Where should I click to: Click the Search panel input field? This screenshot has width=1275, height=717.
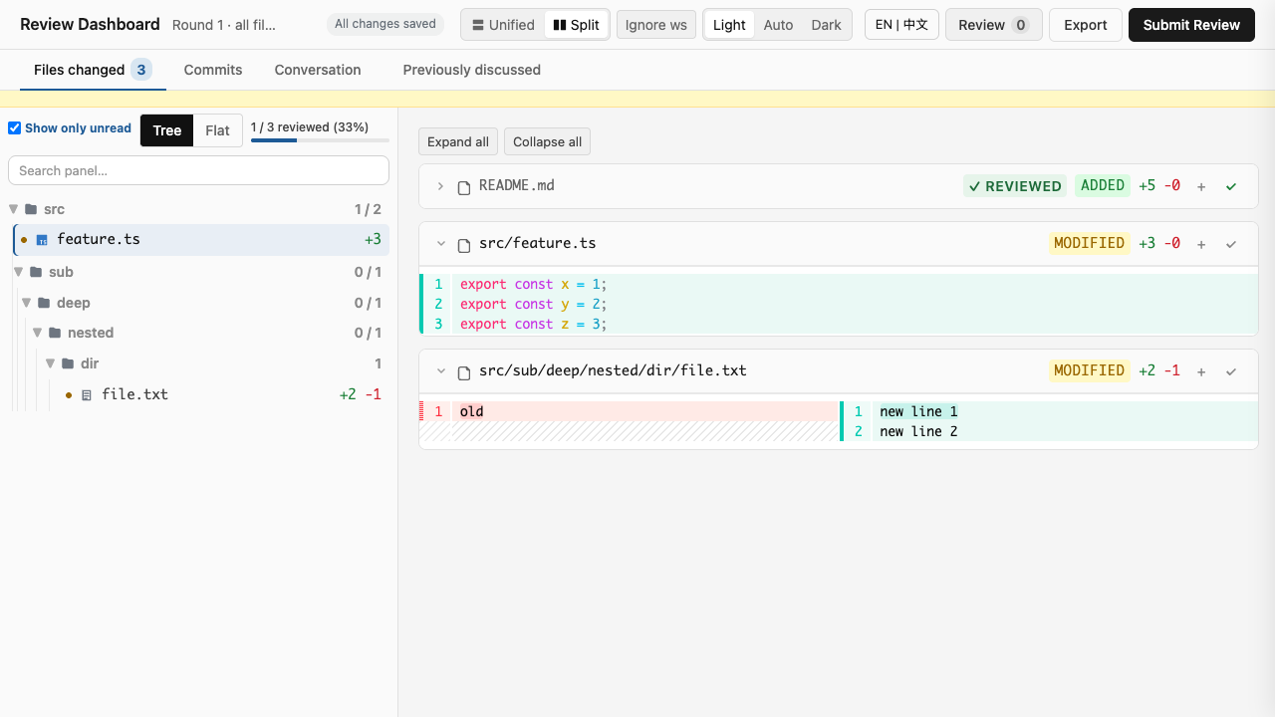[198, 170]
